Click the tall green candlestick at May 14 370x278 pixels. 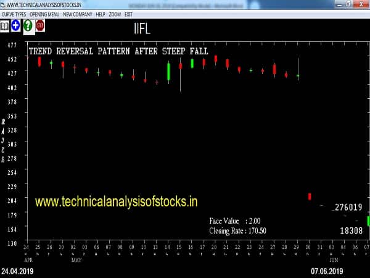pos(168,71)
